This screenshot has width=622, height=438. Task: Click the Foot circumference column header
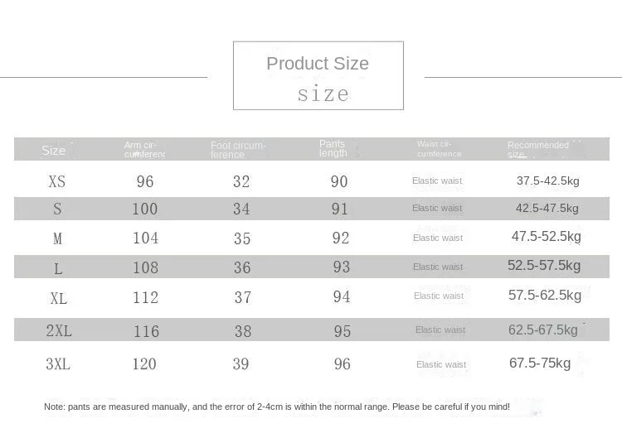point(238,150)
